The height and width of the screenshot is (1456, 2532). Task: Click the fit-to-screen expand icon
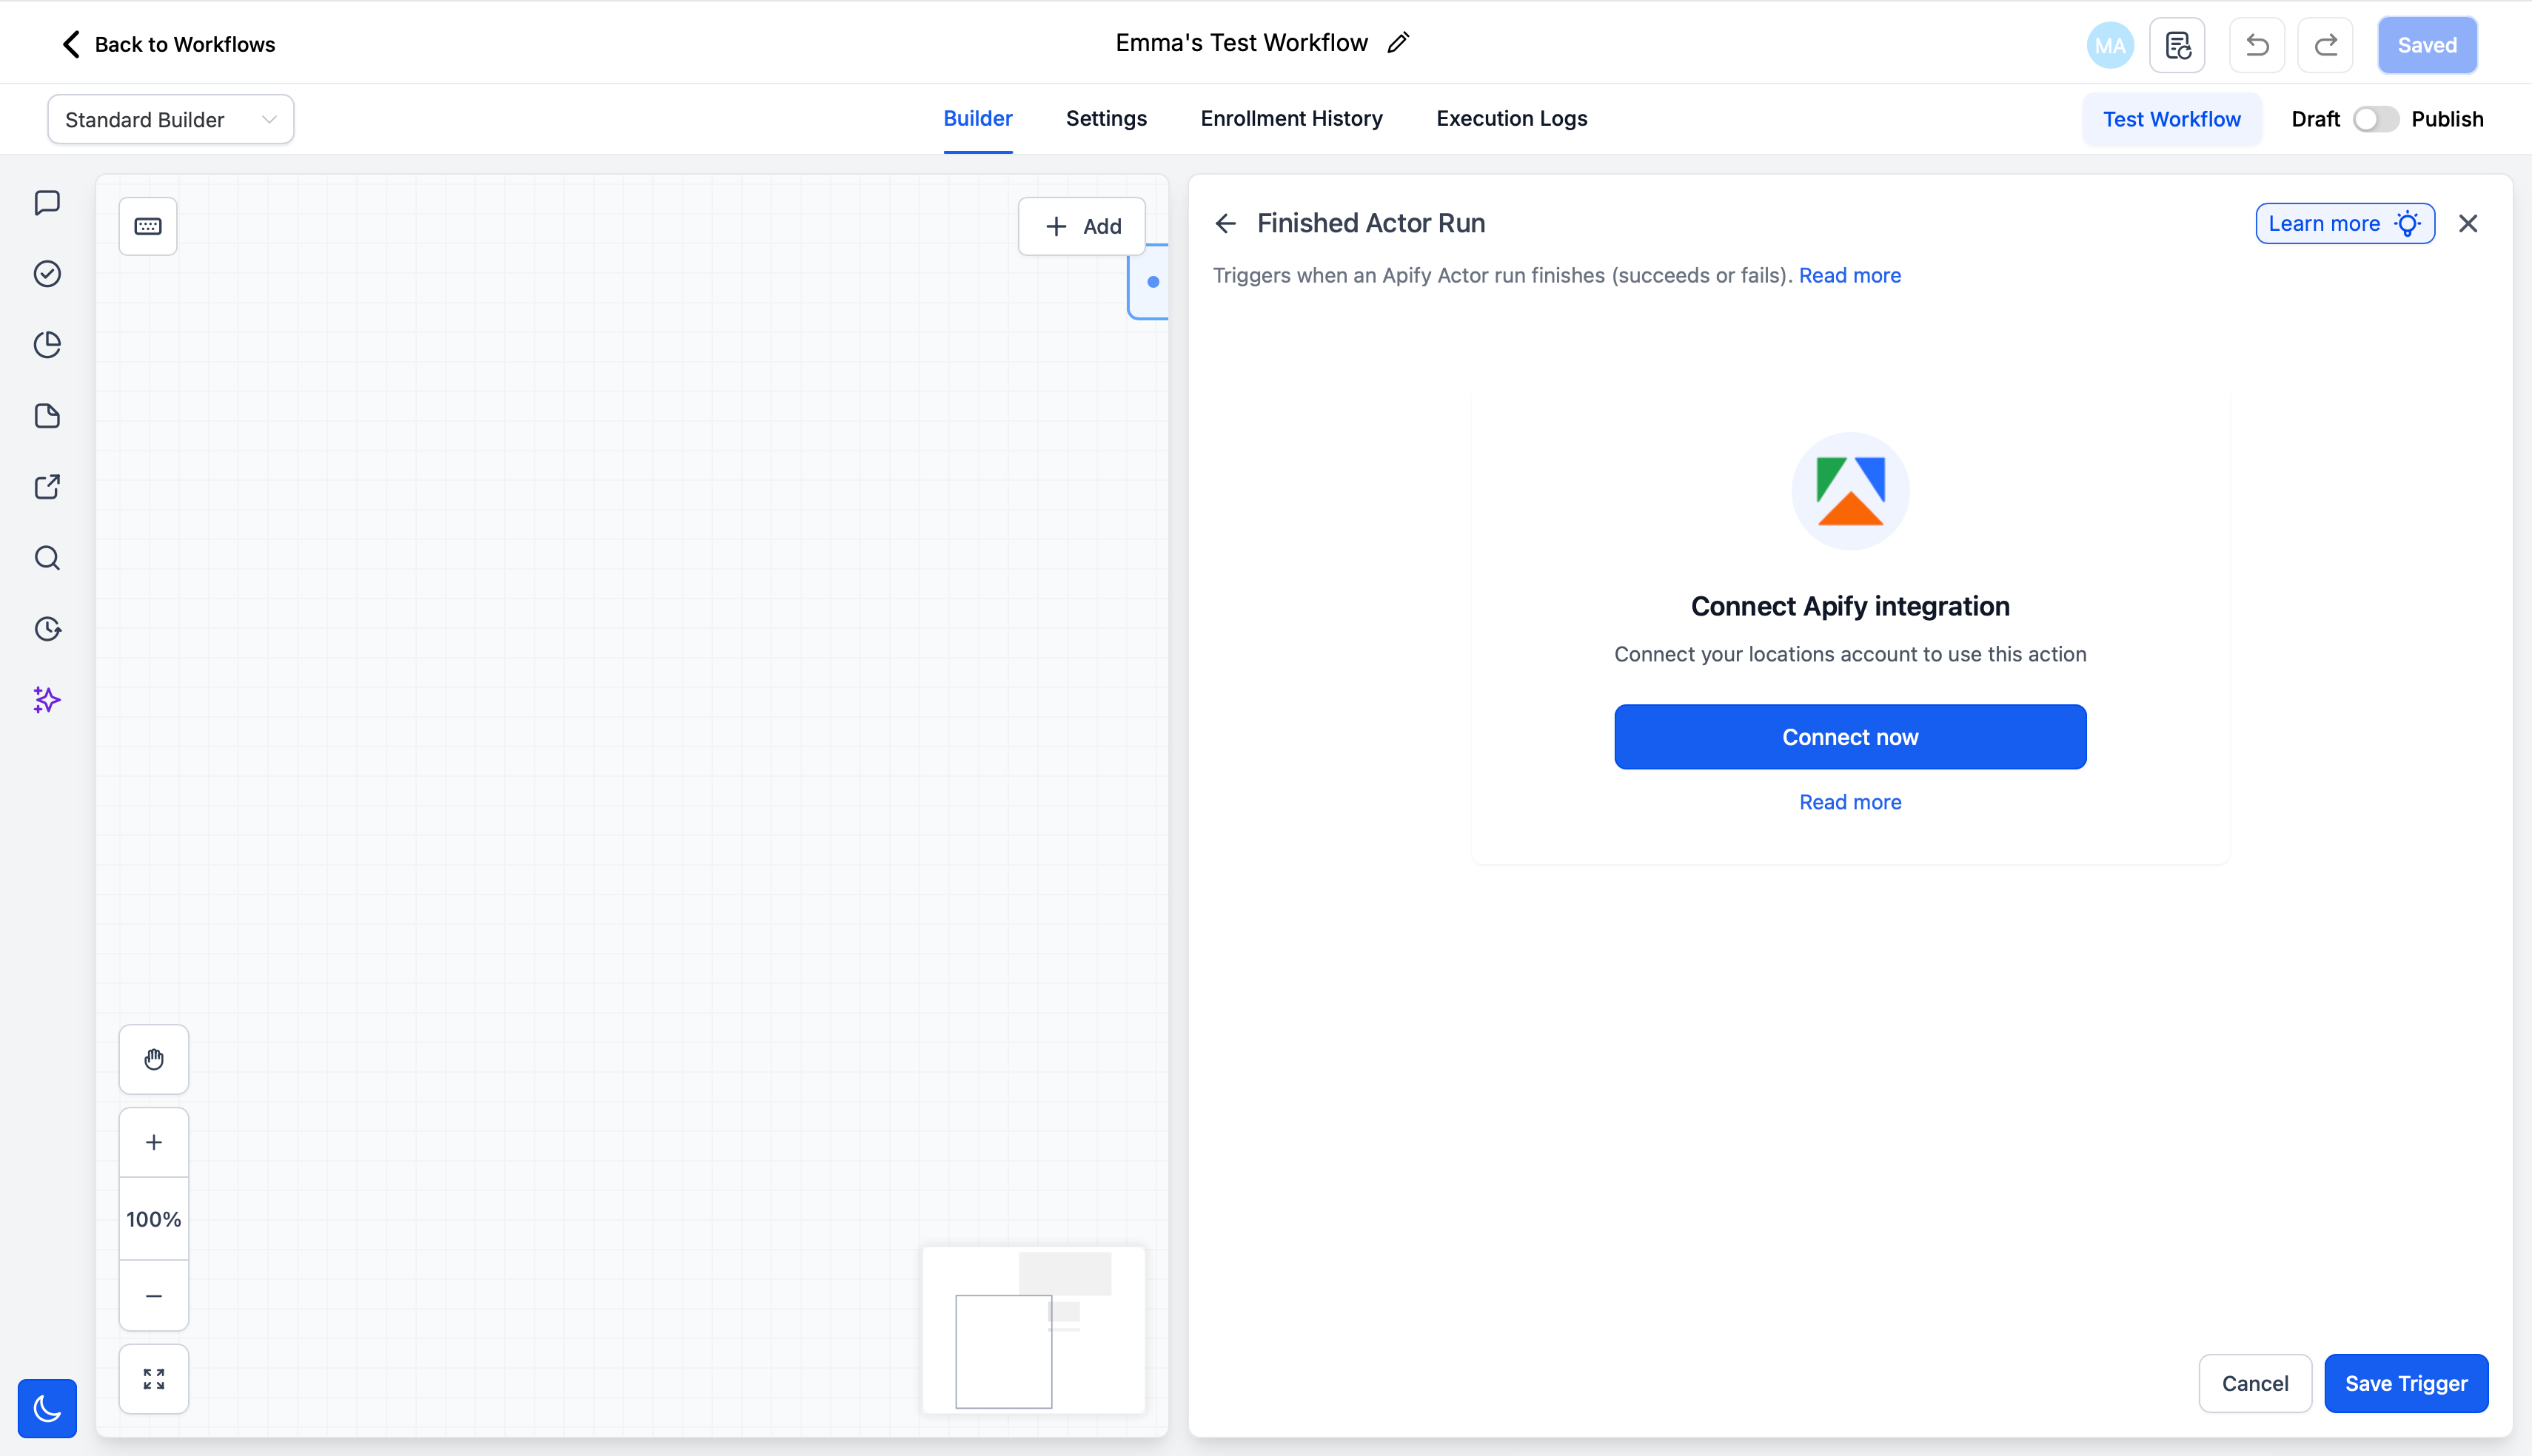(153, 1379)
